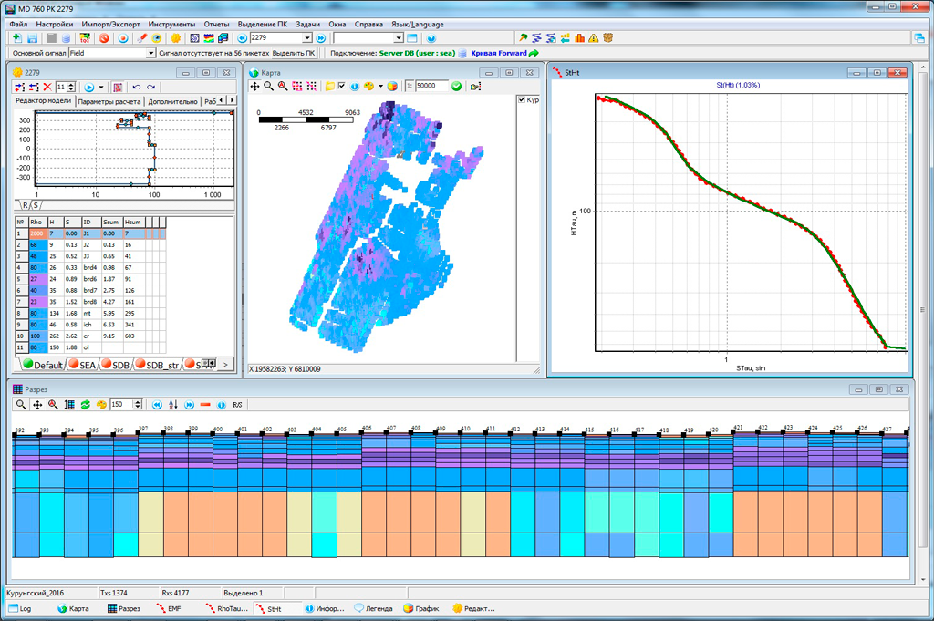934x621 pixels.
Task: Expand the Основной сигнал Field dropdown
Action: coord(150,54)
